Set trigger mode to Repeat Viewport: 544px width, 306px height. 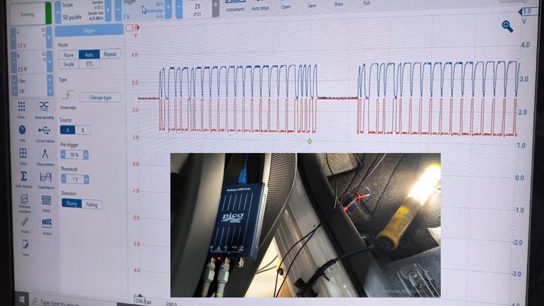(x=110, y=54)
